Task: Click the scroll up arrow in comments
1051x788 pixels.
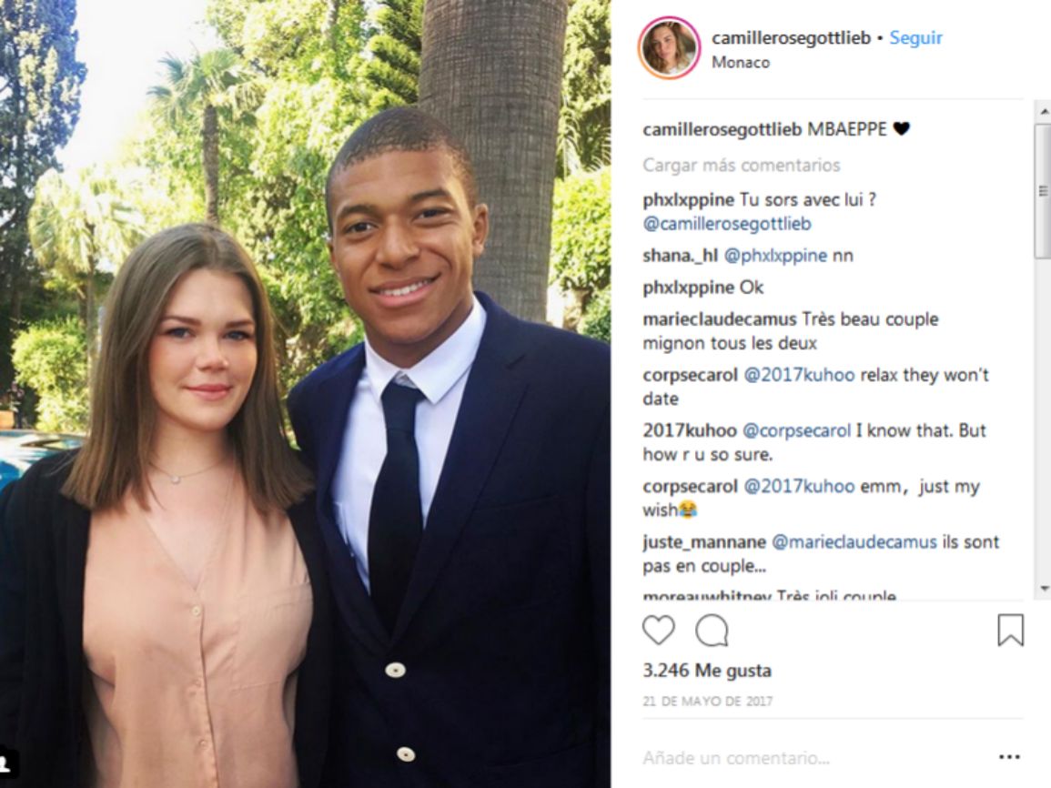Action: coord(1044,111)
